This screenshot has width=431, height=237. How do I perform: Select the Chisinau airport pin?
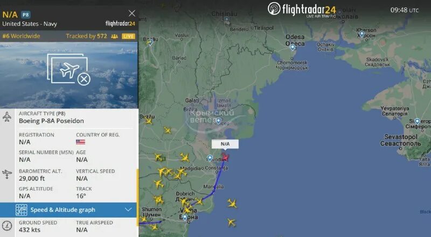[226, 20]
